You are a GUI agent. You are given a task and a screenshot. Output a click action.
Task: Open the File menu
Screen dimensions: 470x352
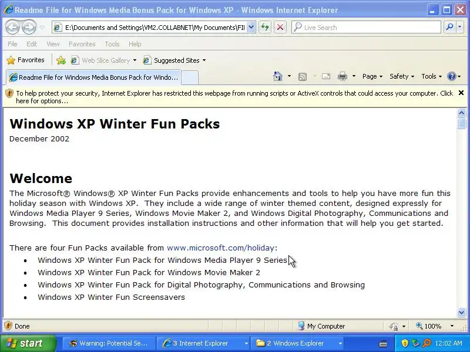click(12, 44)
